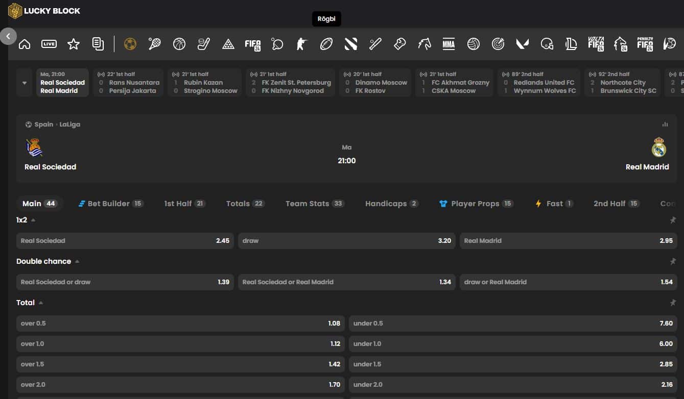The width and height of the screenshot is (684, 399).
Task: Open the LIVE events icon
Action: pyautogui.click(x=49, y=44)
